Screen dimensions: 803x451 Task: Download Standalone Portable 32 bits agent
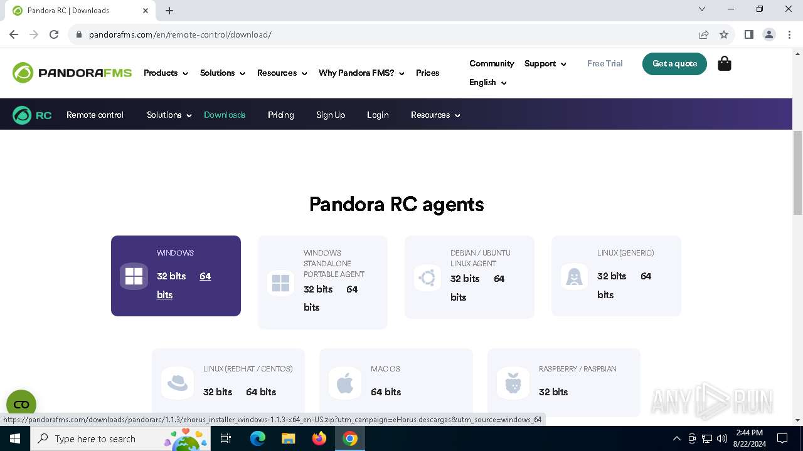[318, 289]
